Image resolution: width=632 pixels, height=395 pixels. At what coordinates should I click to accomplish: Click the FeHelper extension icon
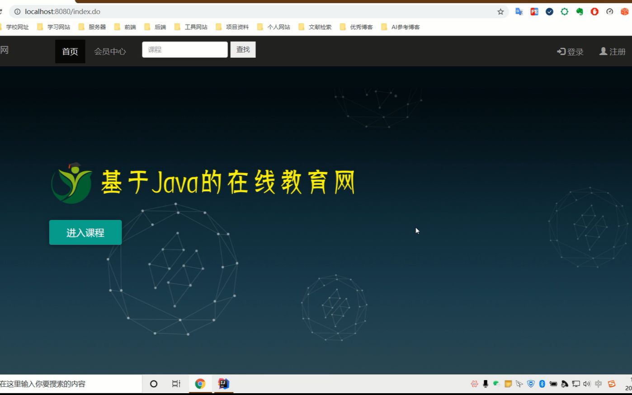click(x=534, y=12)
